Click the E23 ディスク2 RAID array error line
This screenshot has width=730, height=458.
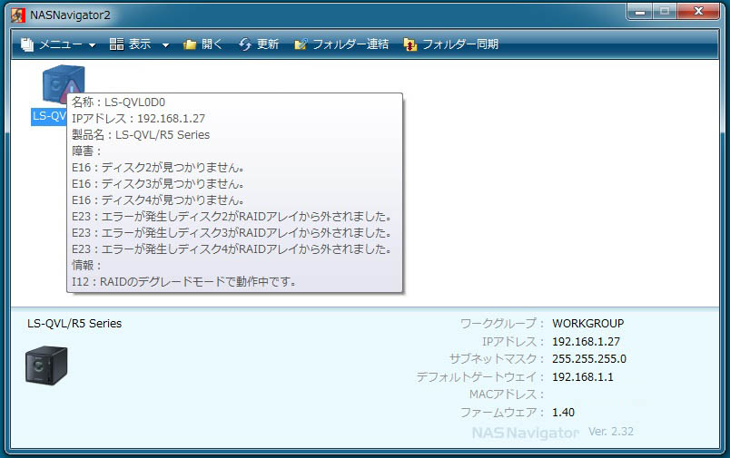pyautogui.click(x=232, y=216)
